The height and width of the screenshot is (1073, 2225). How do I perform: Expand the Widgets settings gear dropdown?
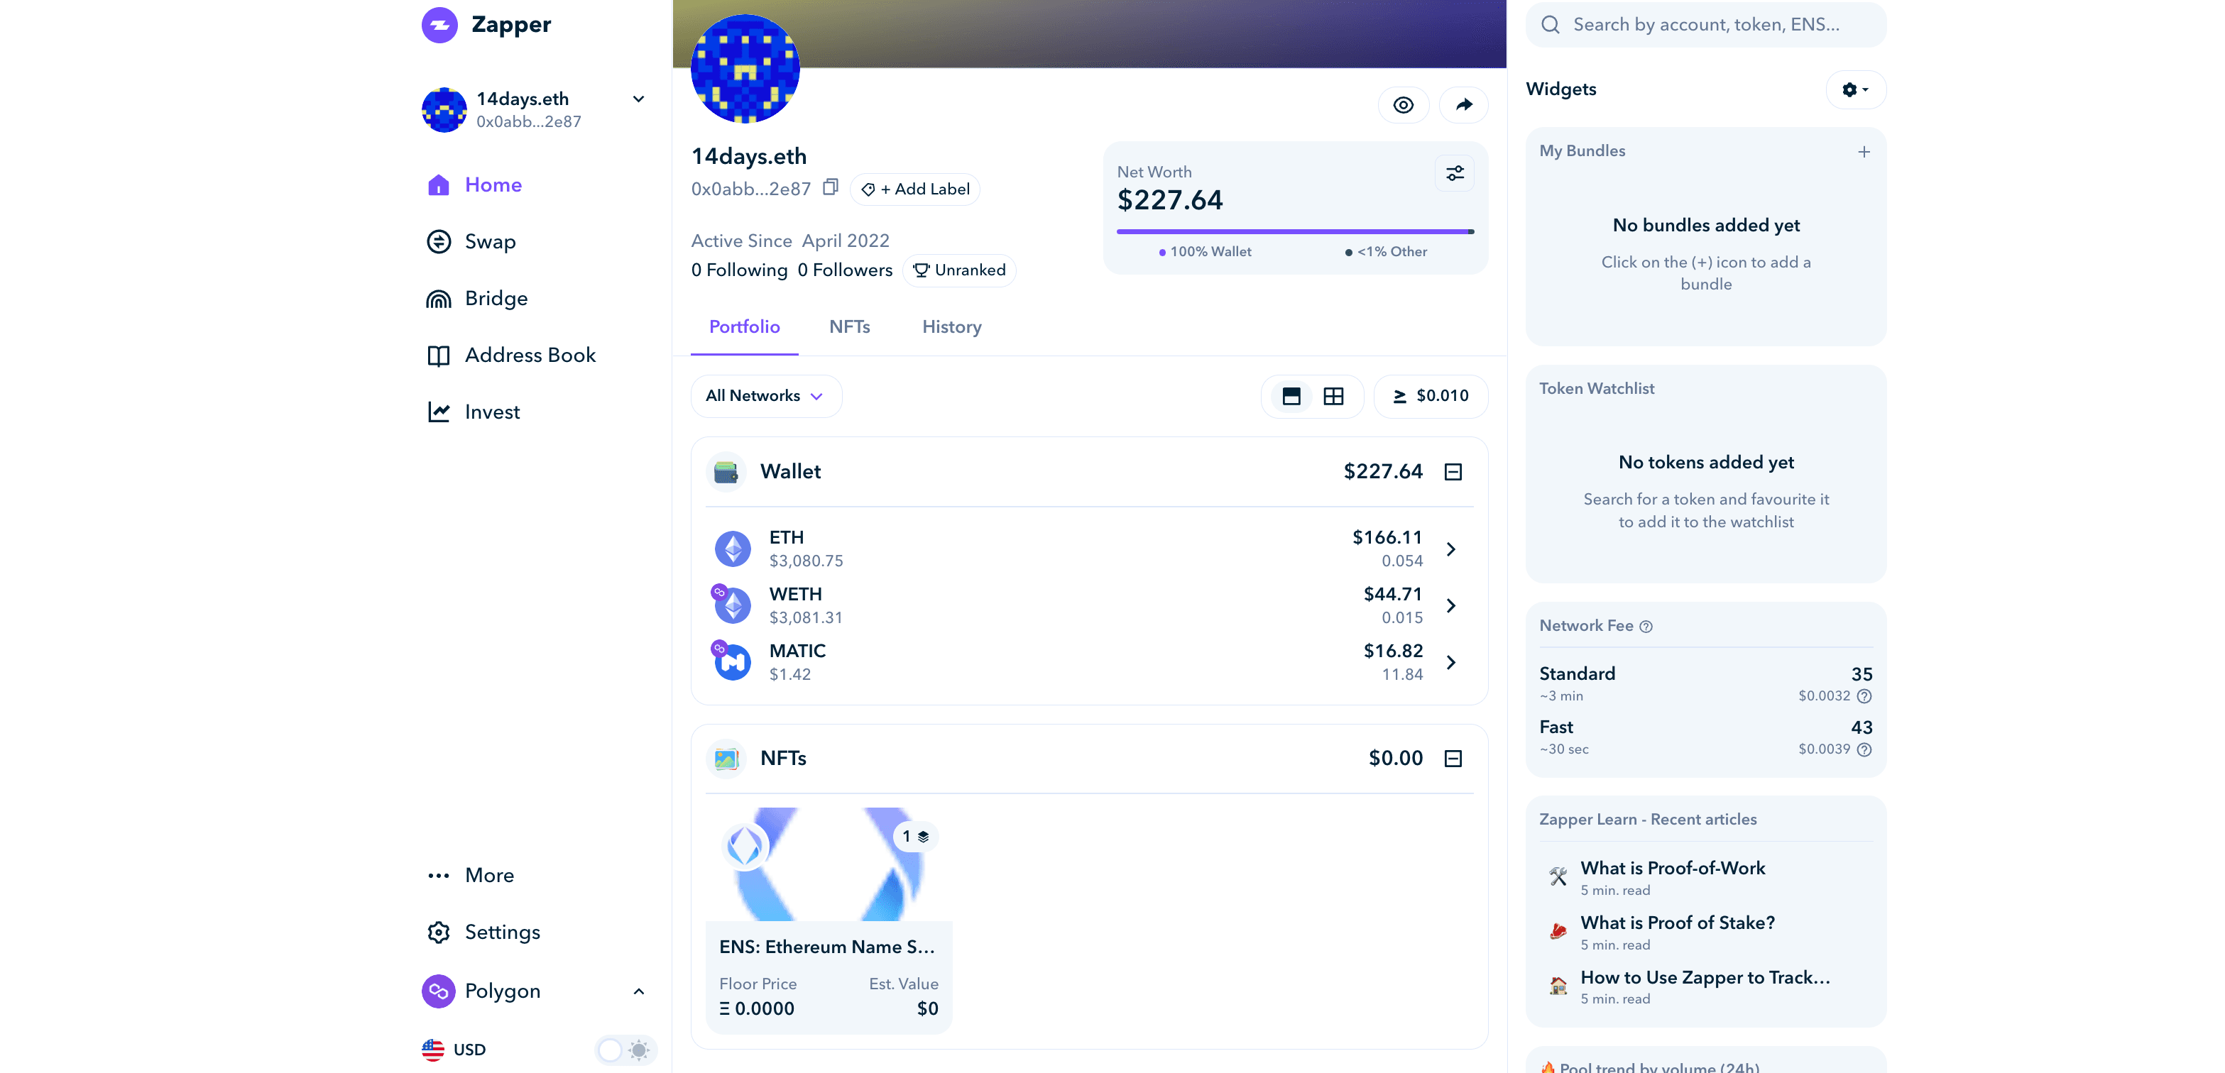[x=1856, y=89]
